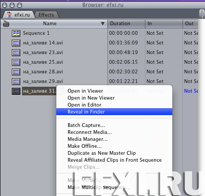
Task: Select на_заливе 23.avi clip name
Action: [x=43, y=52]
